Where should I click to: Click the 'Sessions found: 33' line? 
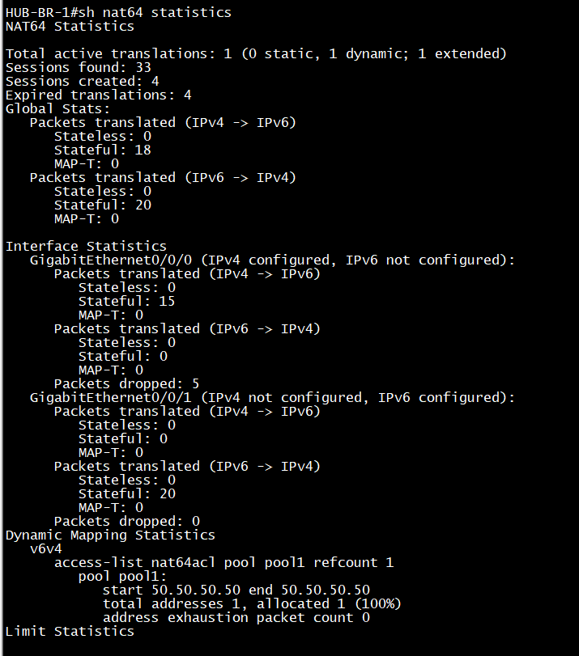point(78,67)
